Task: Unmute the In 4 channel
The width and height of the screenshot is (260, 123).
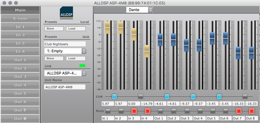Action: (x=147, y=111)
